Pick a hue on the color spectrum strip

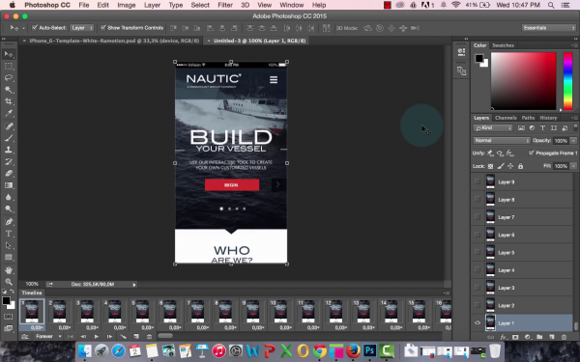pyautogui.click(x=567, y=81)
